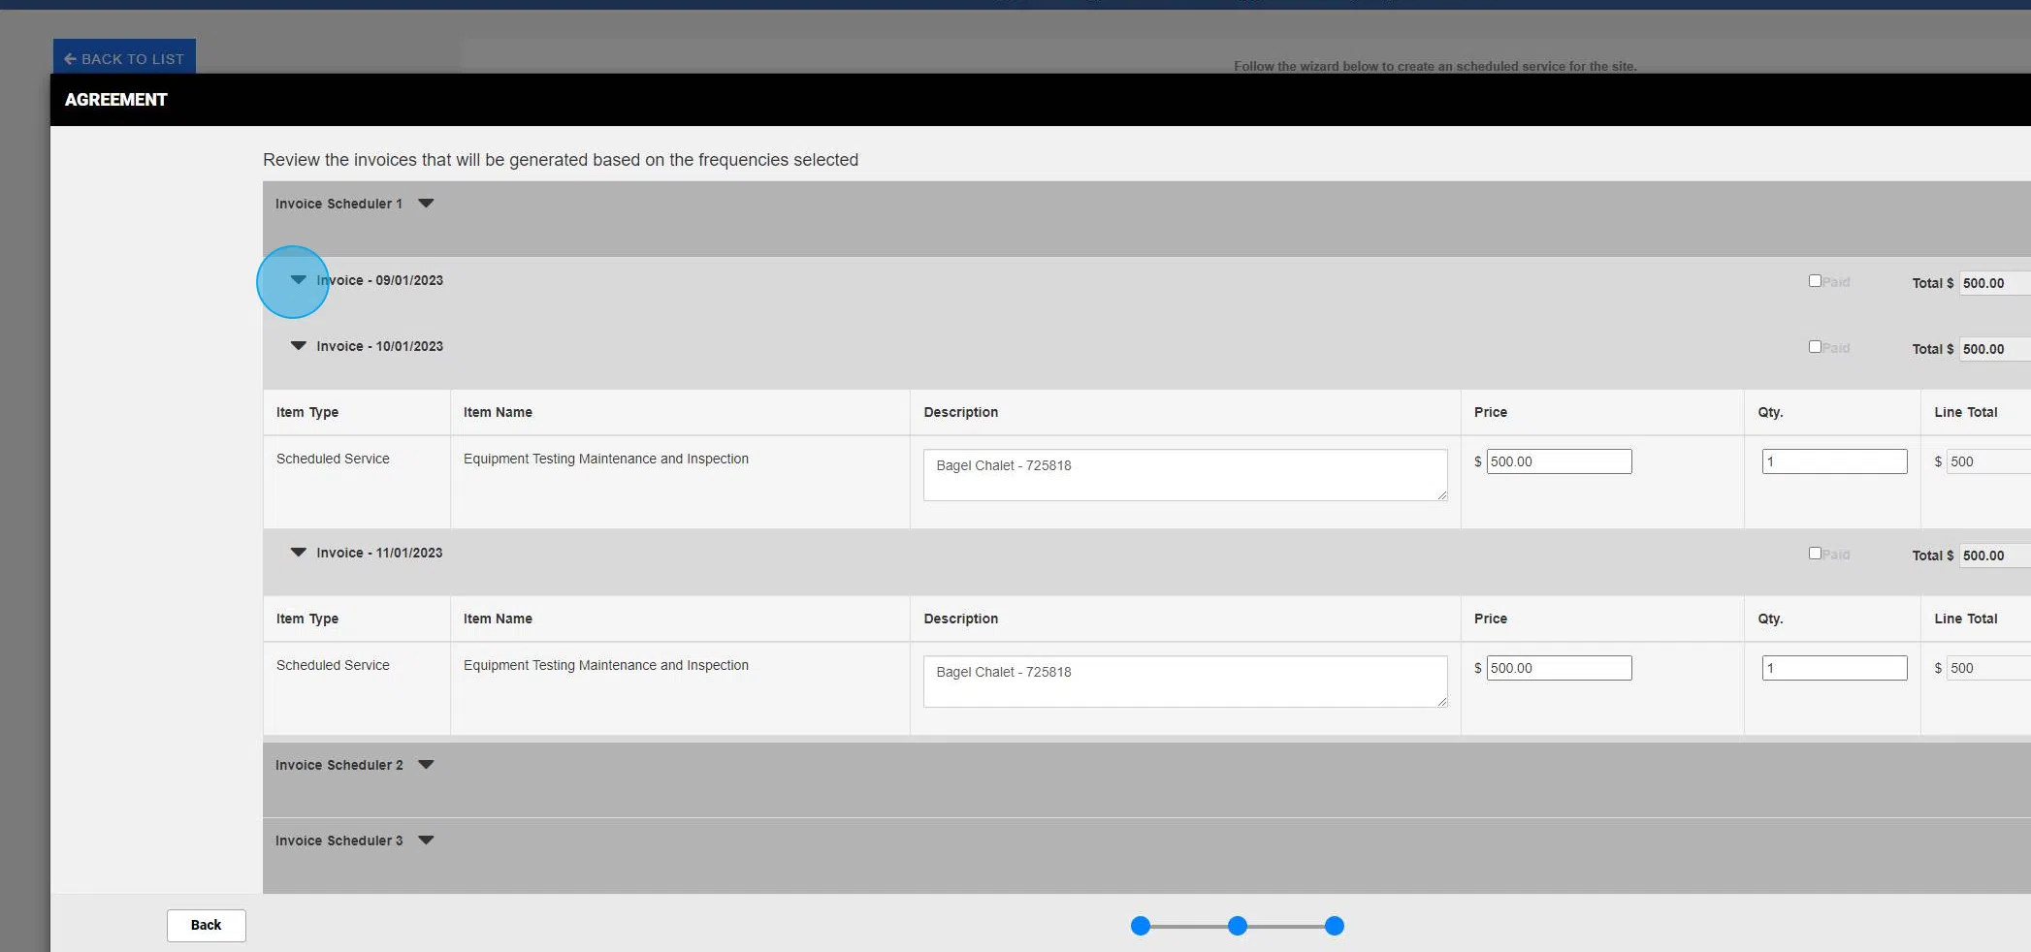Image resolution: width=2031 pixels, height=952 pixels.
Task: Click Description box in 10/01/2023 invoice
Action: 1183,474
